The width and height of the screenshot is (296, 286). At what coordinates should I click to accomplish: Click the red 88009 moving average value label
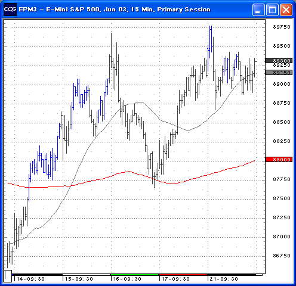279,160
